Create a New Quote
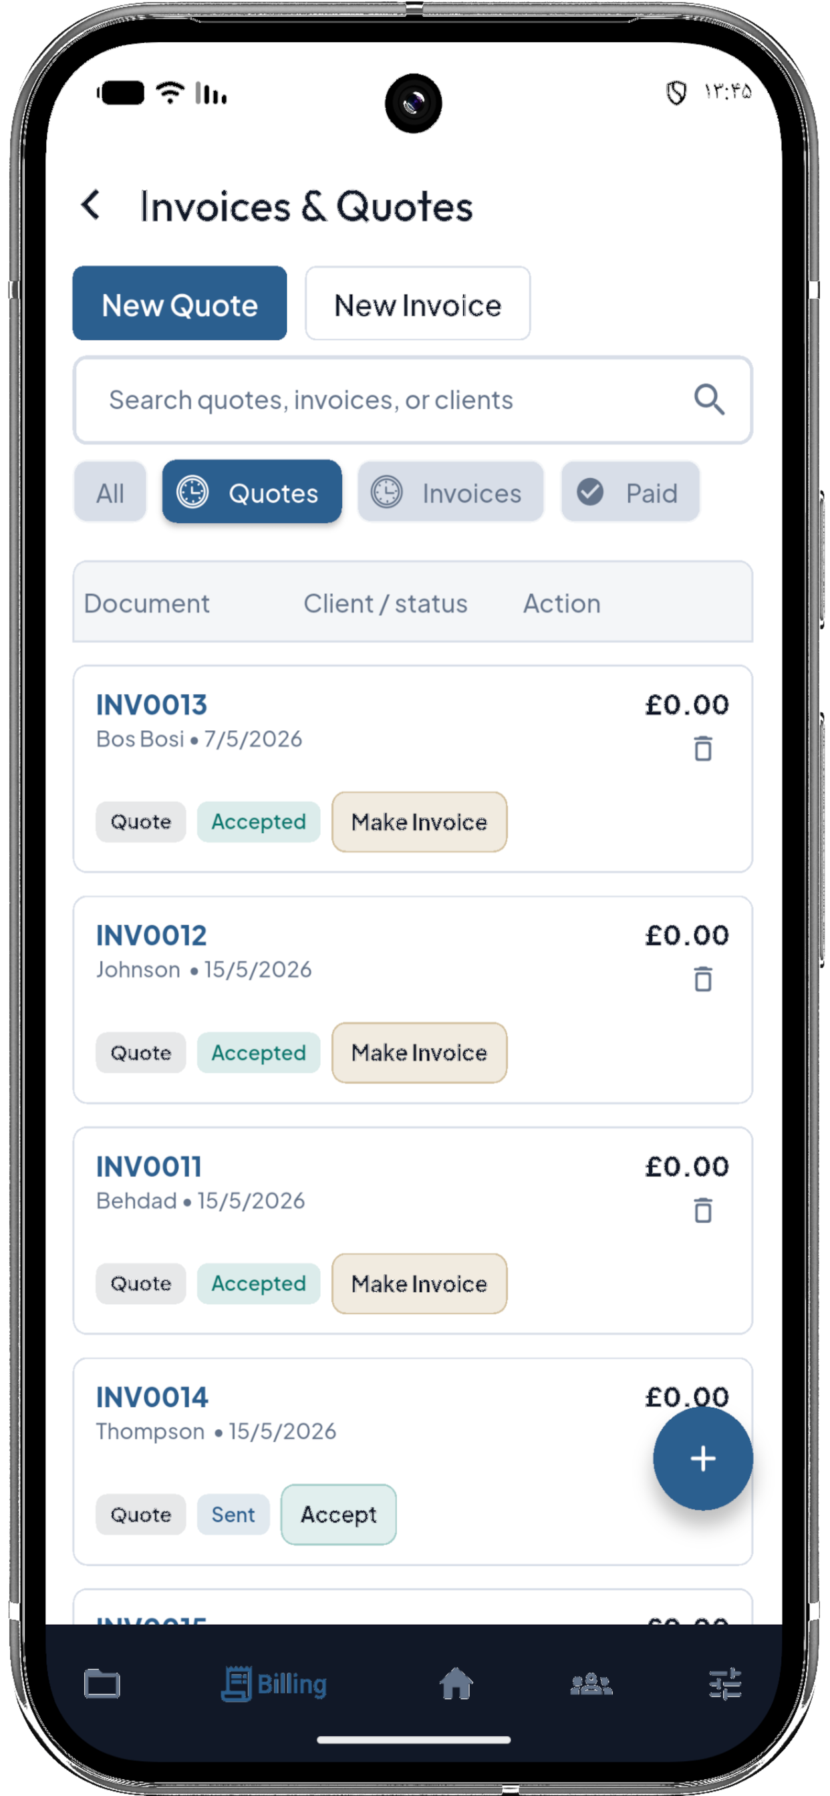 [180, 304]
